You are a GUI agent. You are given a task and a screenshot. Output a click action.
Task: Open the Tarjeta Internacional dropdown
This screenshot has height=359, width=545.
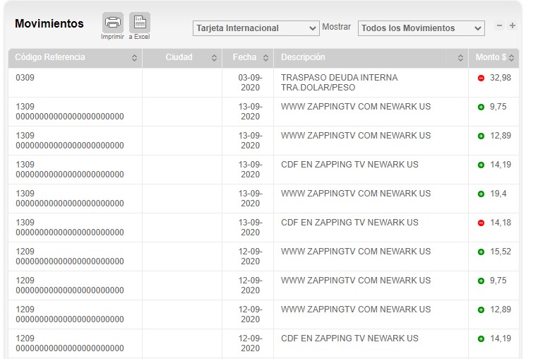[x=256, y=28]
